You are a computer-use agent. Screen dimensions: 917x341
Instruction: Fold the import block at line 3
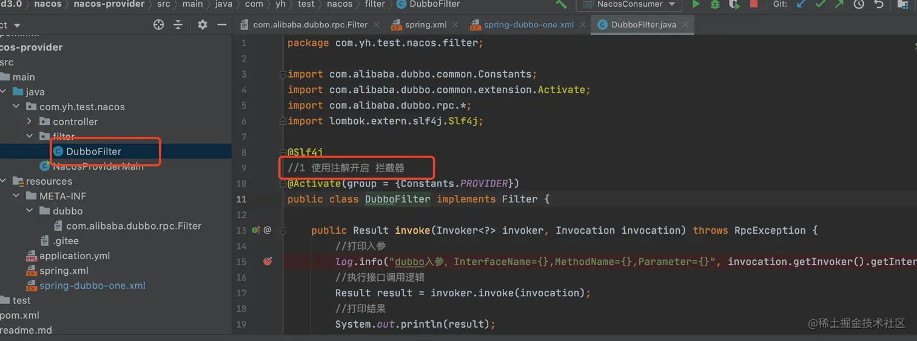pyautogui.click(x=283, y=74)
